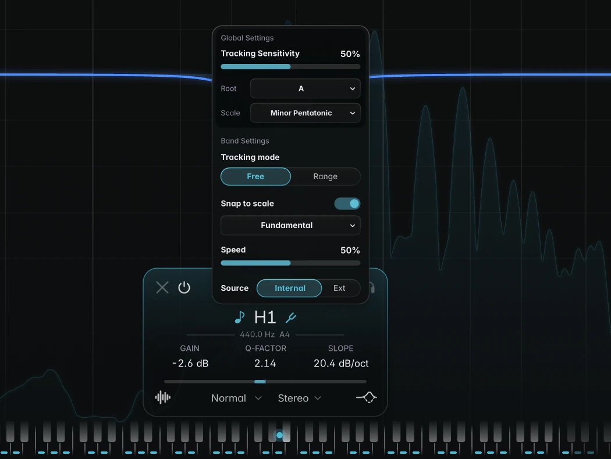Adjust the Speed slider

click(290, 263)
